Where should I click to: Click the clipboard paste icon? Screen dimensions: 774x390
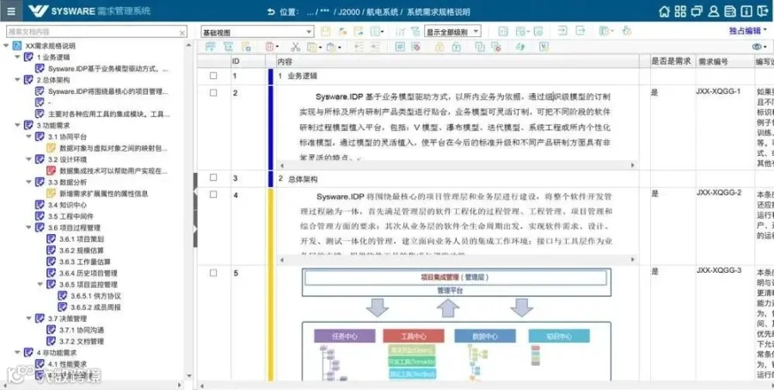point(330,47)
